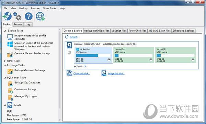Expand the Other Tasks tree section
The width and height of the screenshot is (206, 124).
[x=5, y=61]
